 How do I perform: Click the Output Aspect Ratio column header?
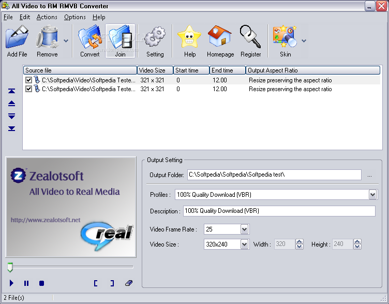313,70
